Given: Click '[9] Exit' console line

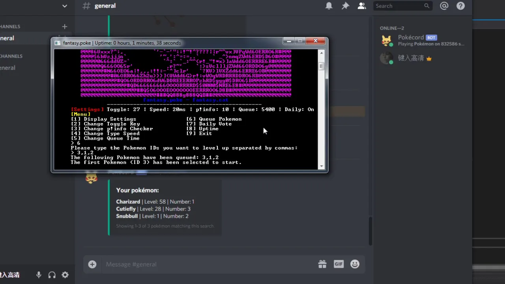Looking at the screenshot, I should tap(199, 133).
